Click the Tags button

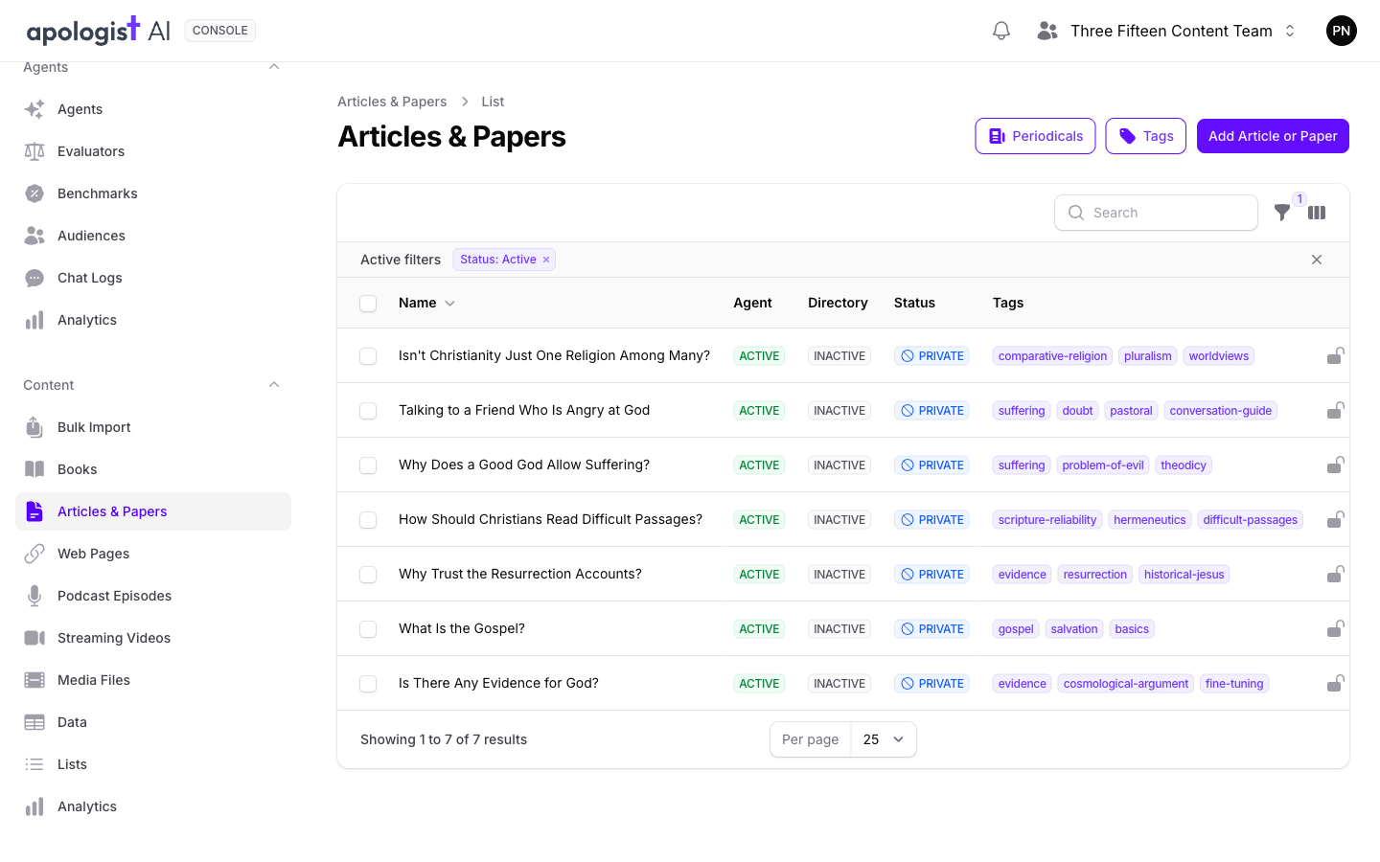click(1146, 136)
